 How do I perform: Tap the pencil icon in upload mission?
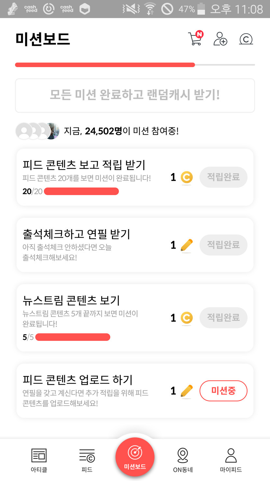pyautogui.click(x=186, y=391)
